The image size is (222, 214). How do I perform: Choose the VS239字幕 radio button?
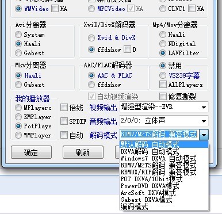[x=163, y=75]
